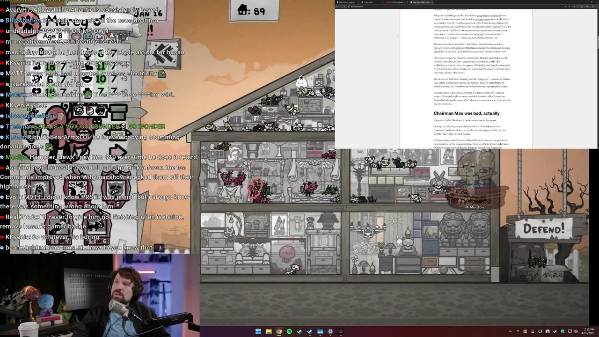The width and height of the screenshot is (599, 337).
Task: Click the browser back arrow
Action: tap(337, 7)
